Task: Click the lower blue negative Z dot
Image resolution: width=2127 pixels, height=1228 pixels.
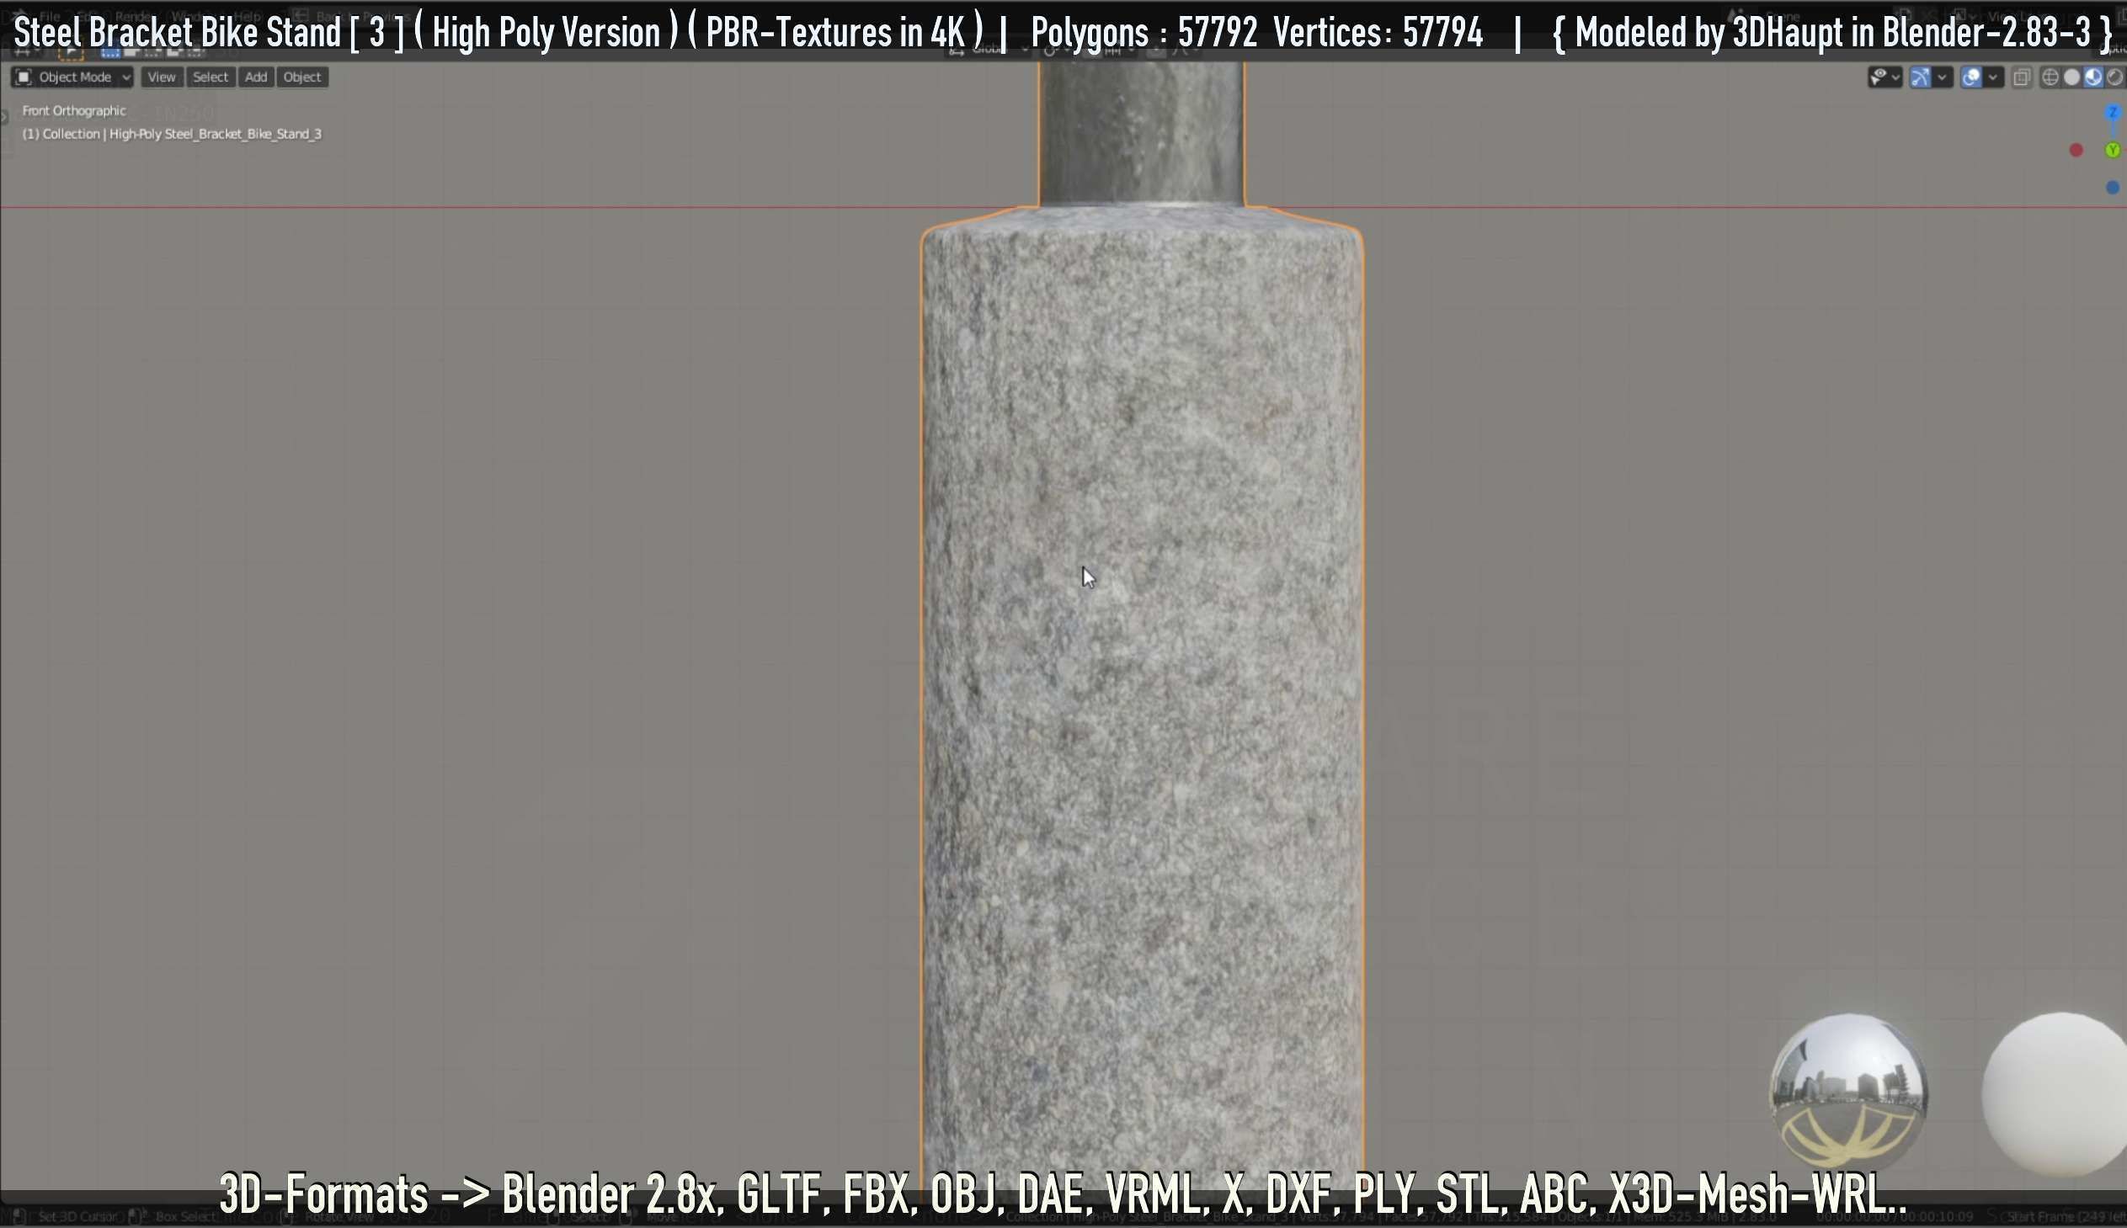Action: click(x=2113, y=187)
